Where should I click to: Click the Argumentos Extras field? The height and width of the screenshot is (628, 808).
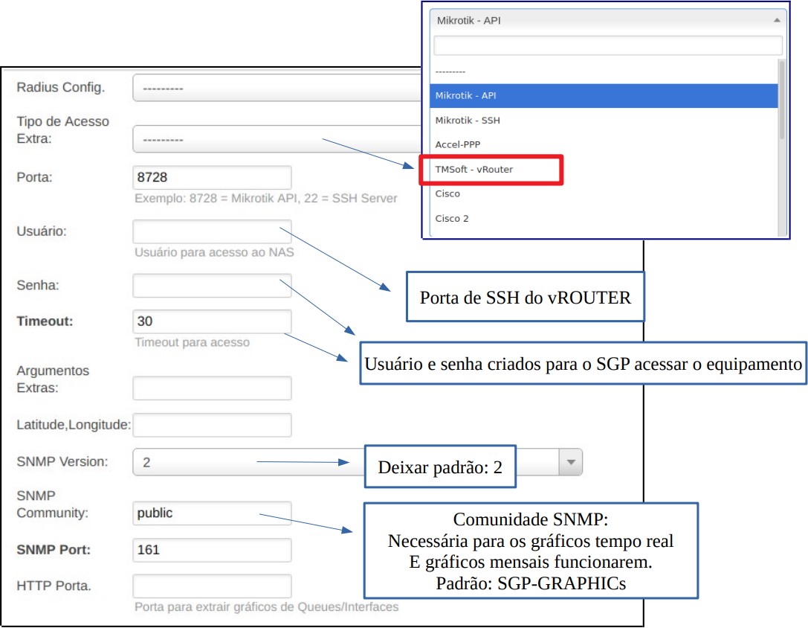pyautogui.click(x=212, y=388)
